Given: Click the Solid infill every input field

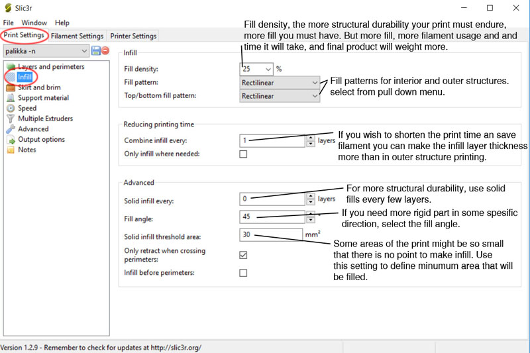Looking at the screenshot, I should coord(272,199).
